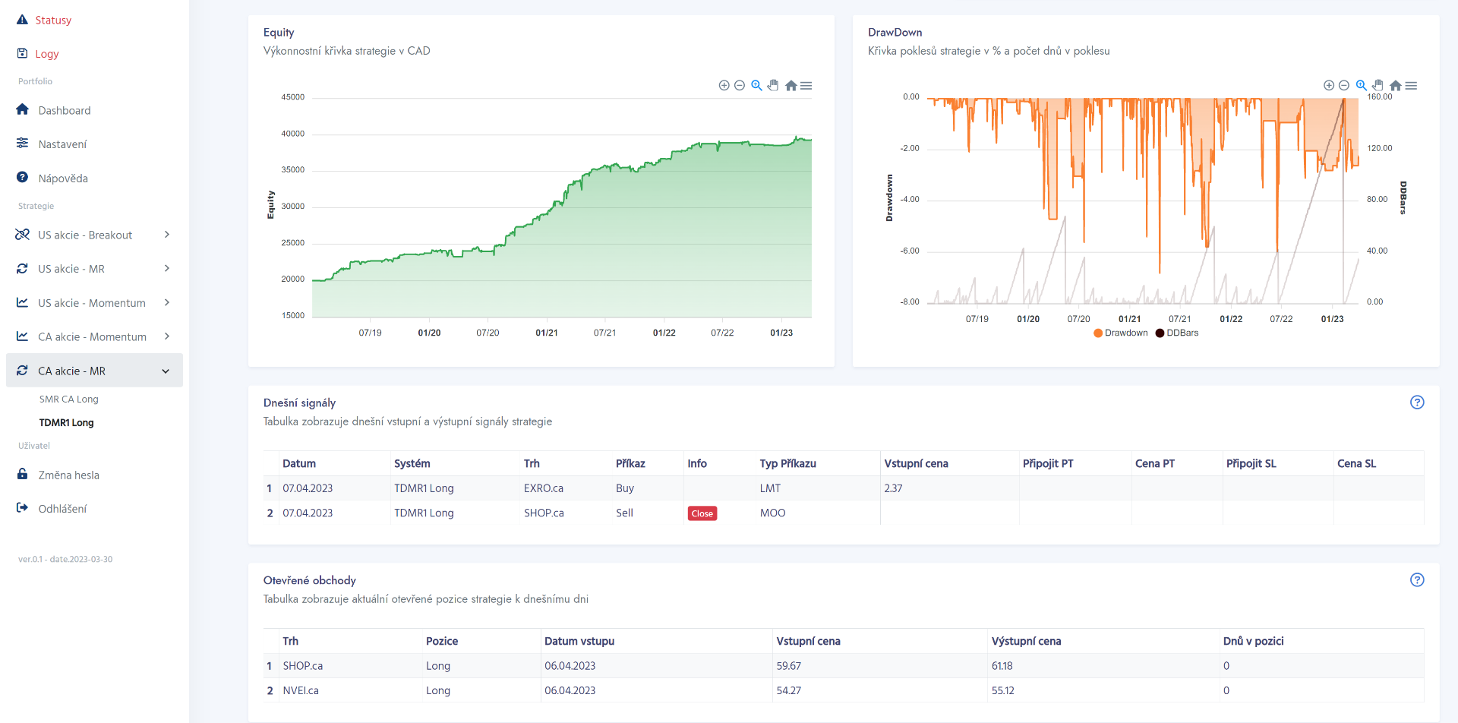Click zoom in icon on Equity chart

(724, 86)
